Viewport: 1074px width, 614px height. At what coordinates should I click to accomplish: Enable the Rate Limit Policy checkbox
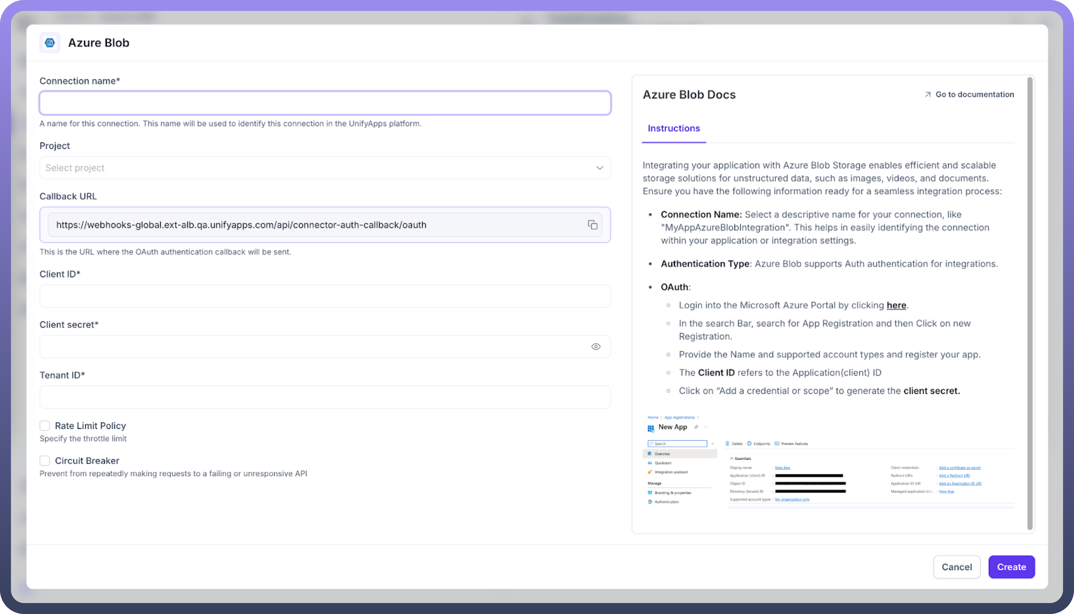45,426
